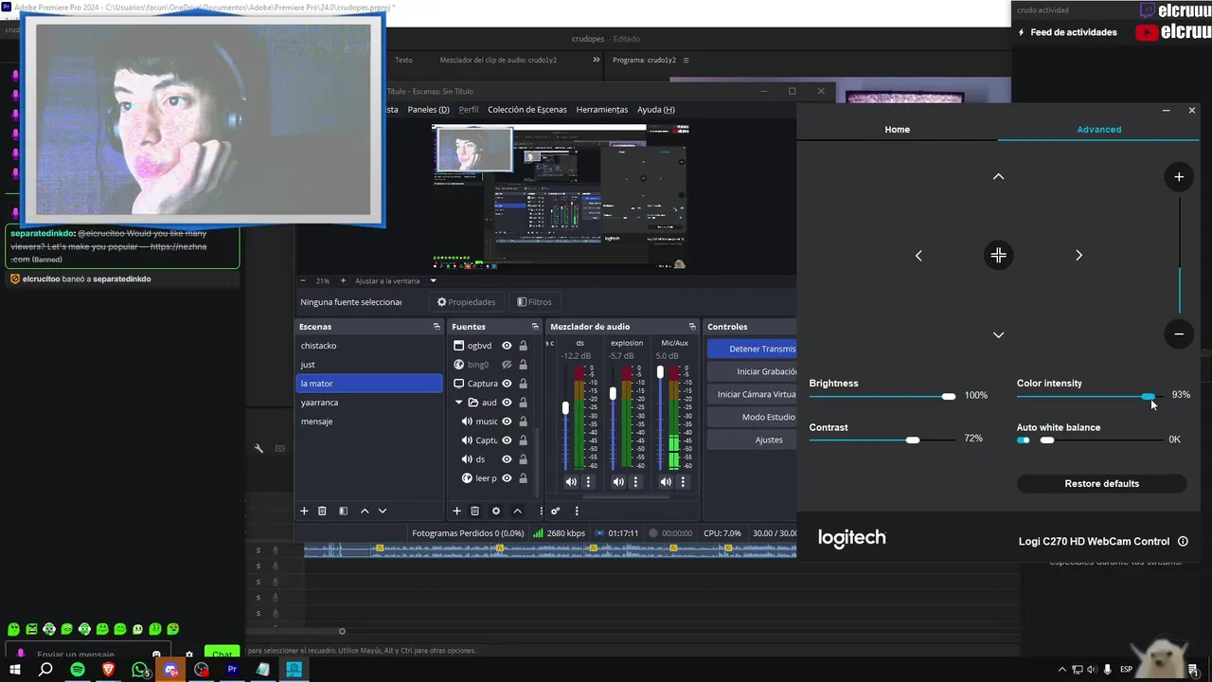The width and height of the screenshot is (1212, 682).
Task: Collapse the aud group in Fuentes
Action: click(459, 403)
